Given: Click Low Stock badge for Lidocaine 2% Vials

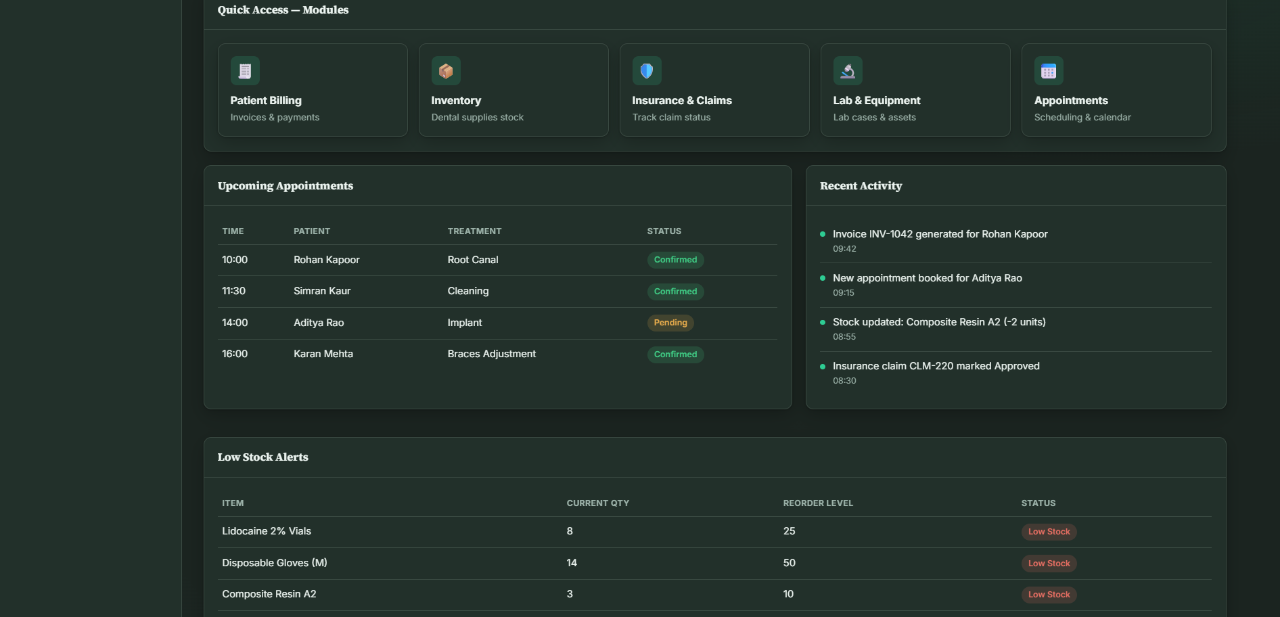Looking at the screenshot, I should pos(1049,532).
